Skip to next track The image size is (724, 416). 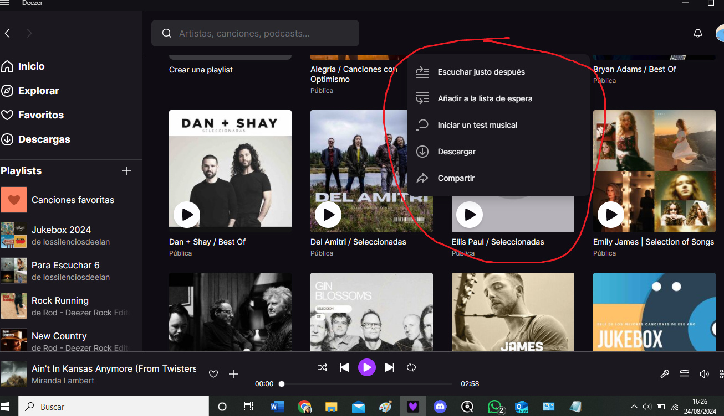[x=389, y=367]
